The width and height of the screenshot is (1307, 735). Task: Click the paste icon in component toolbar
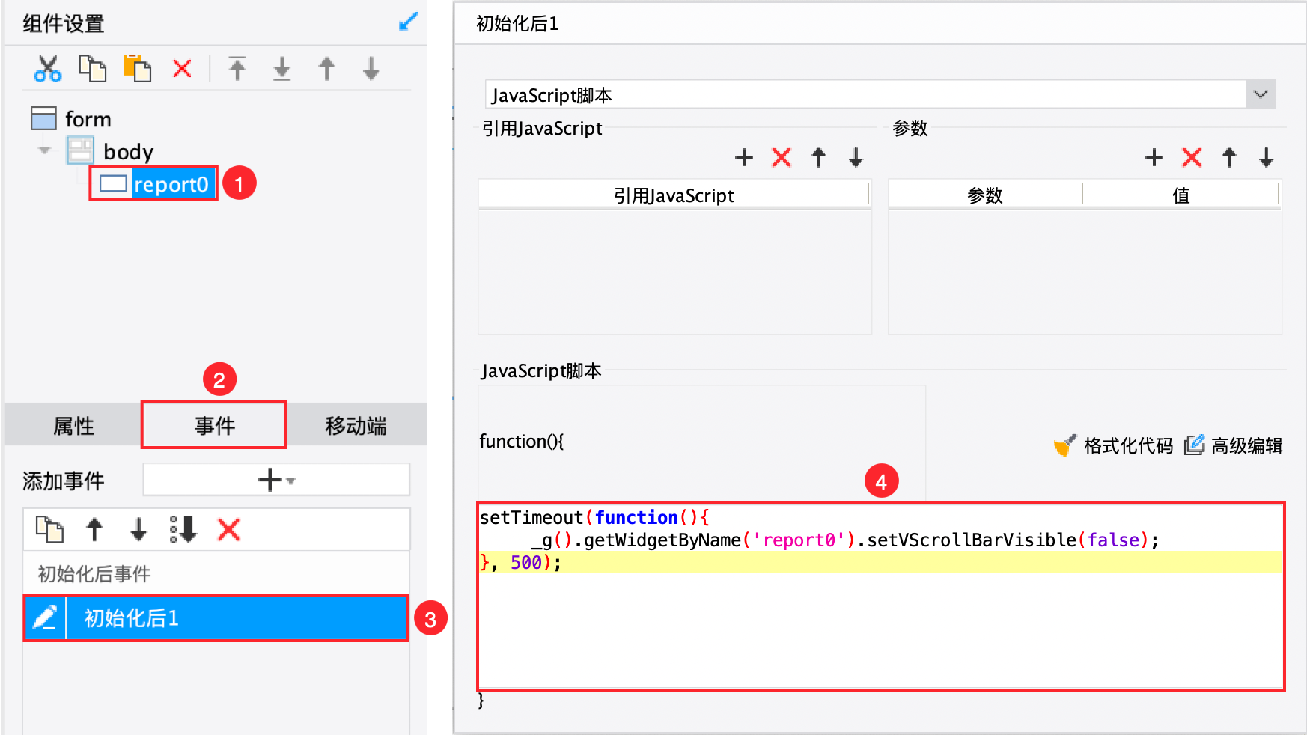(137, 69)
